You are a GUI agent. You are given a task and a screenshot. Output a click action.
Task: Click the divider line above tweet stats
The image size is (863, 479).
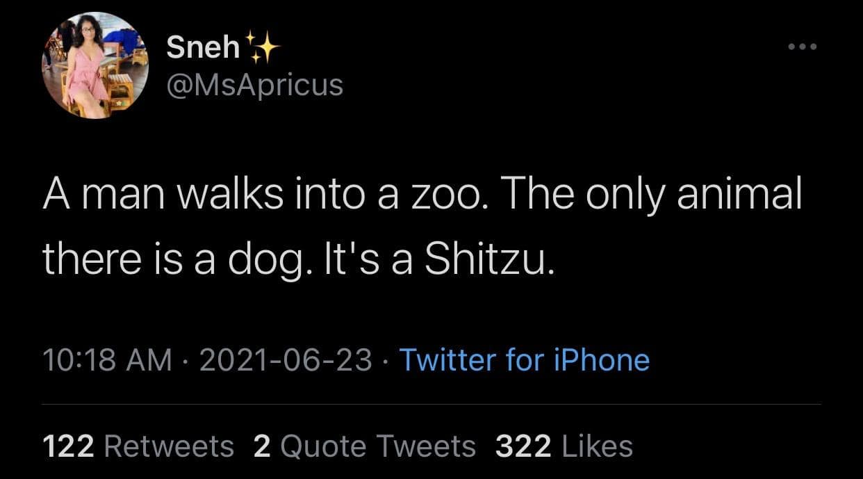click(431, 404)
